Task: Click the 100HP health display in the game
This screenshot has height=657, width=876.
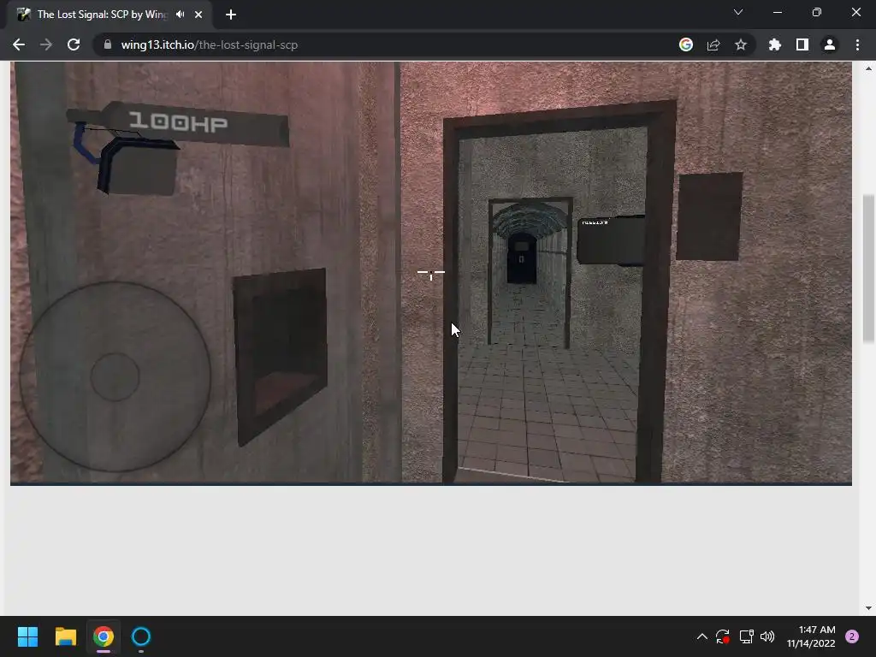Action: (x=178, y=121)
